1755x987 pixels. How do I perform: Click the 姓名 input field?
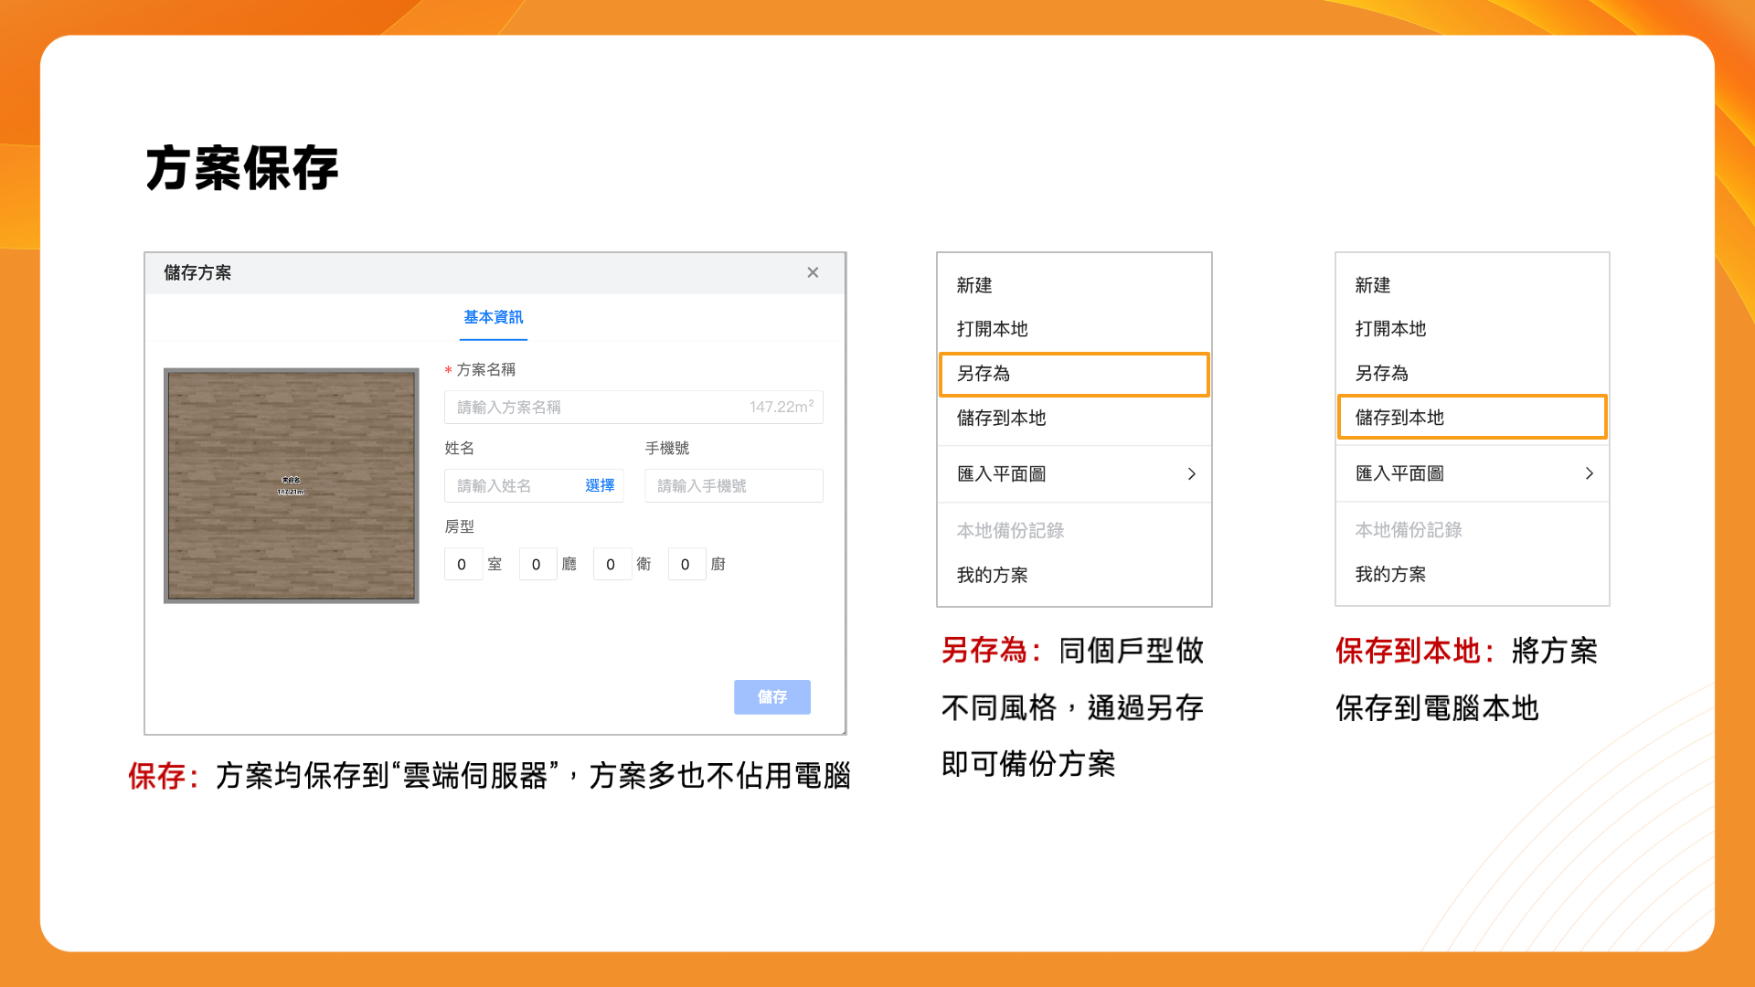[512, 486]
